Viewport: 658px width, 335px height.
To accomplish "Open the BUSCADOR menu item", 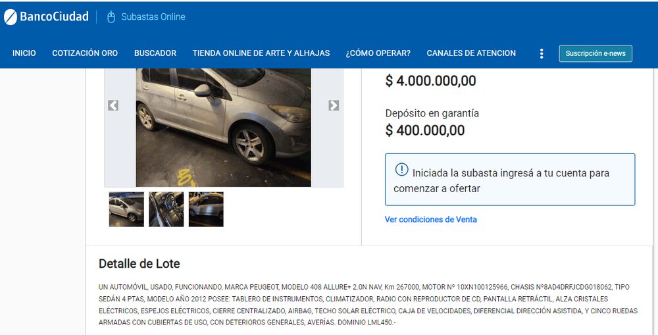I will pos(155,53).
